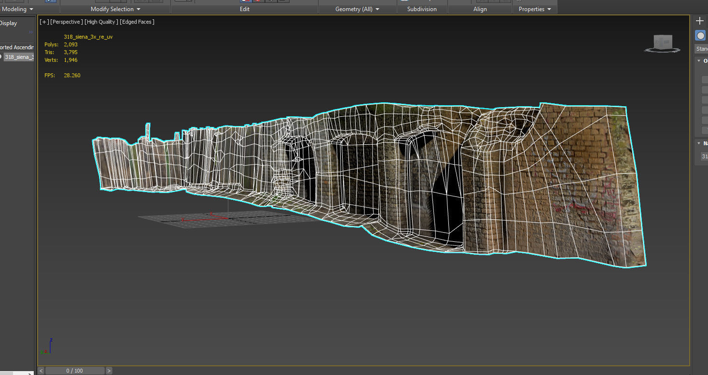Open the Edged Faces display menu
This screenshot has height=375, width=708.
point(137,22)
